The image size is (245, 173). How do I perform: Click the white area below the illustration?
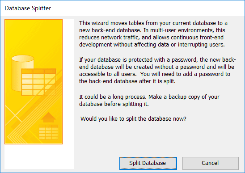(39, 156)
